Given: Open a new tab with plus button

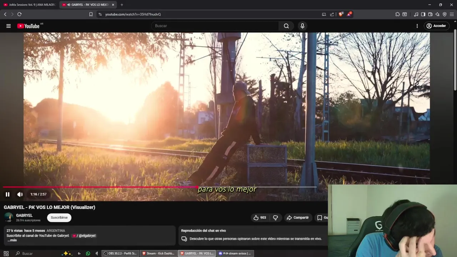Looking at the screenshot, I should tap(122, 5).
